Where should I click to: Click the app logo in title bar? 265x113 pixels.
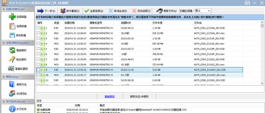[4, 3]
